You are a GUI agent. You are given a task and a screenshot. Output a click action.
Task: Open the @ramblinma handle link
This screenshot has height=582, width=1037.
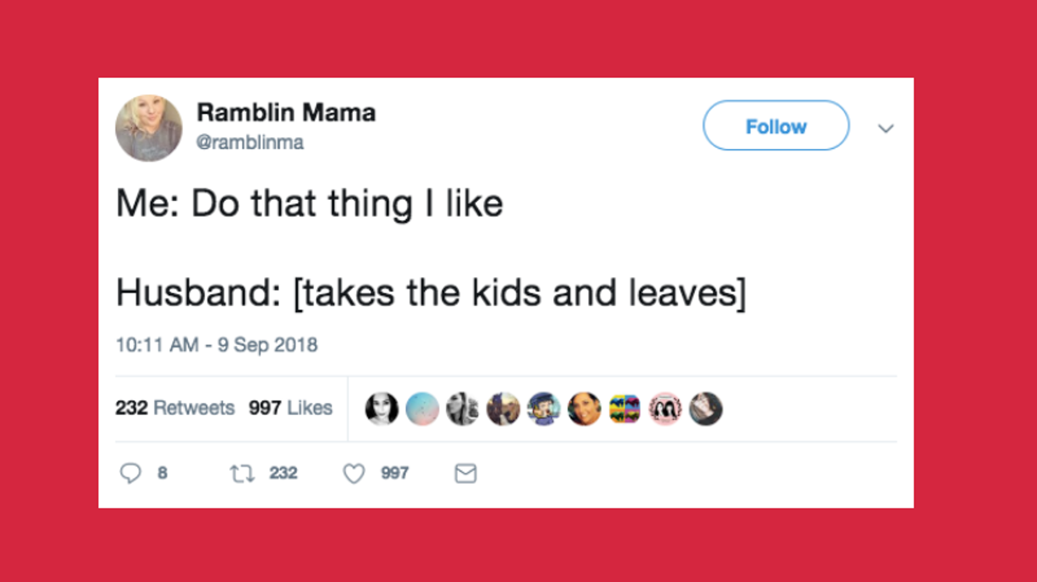[x=249, y=142]
